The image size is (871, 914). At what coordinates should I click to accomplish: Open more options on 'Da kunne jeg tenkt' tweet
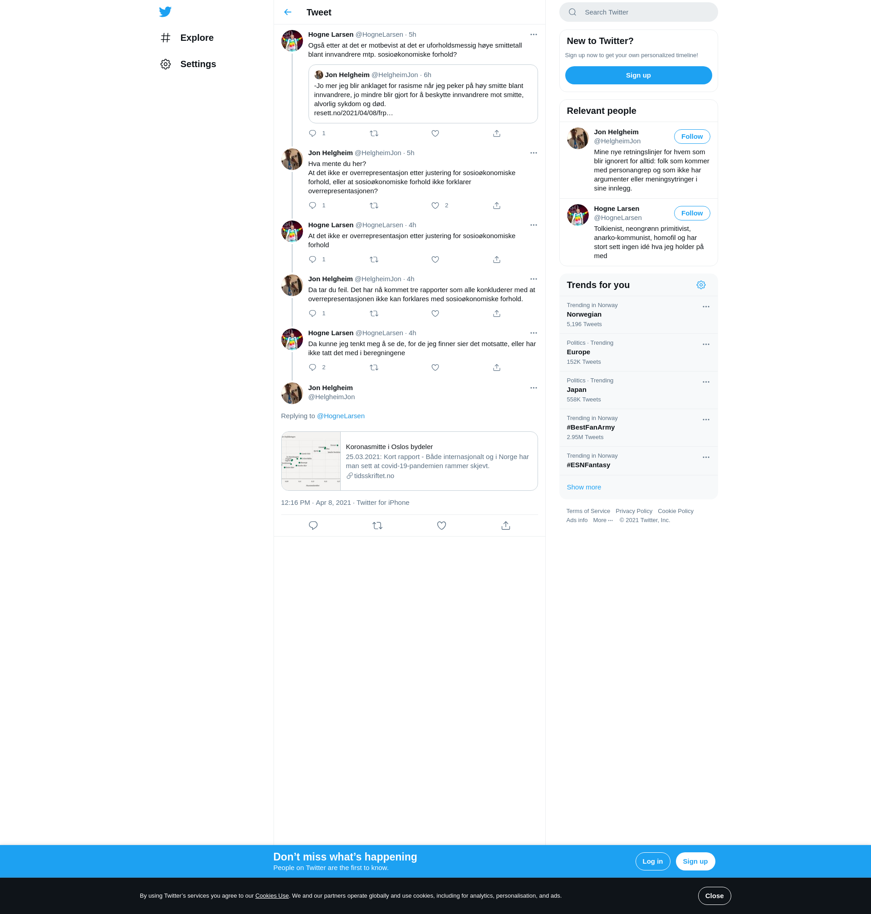pos(533,333)
